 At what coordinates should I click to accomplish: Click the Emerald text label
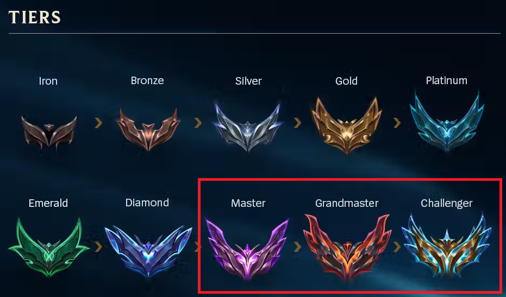point(48,203)
